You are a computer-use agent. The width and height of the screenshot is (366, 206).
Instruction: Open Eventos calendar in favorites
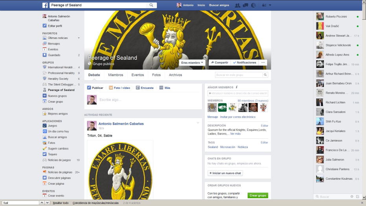click(x=53, y=49)
